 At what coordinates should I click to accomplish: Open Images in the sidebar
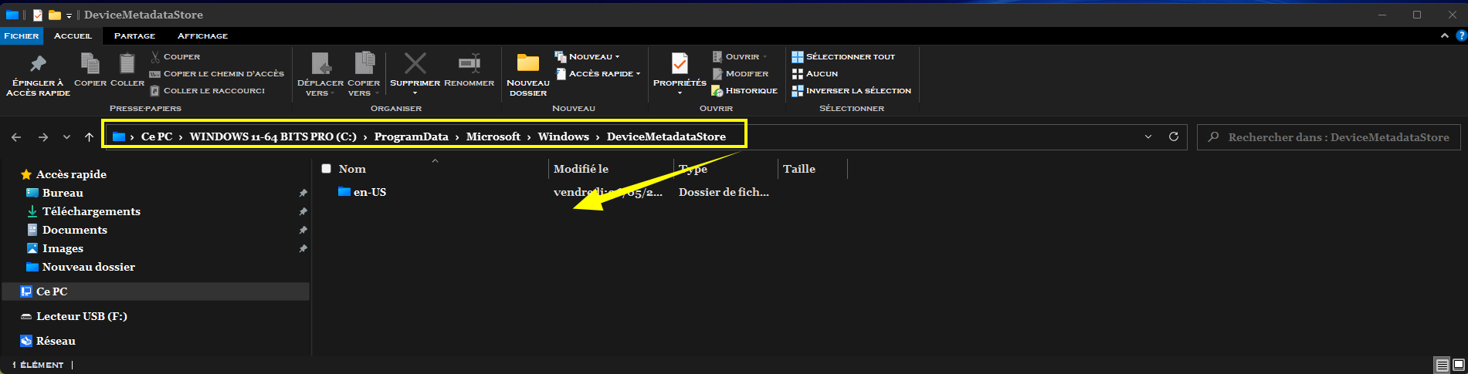pyautogui.click(x=63, y=248)
